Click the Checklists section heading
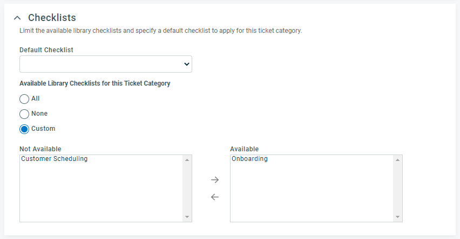 [x=52, y=18]
